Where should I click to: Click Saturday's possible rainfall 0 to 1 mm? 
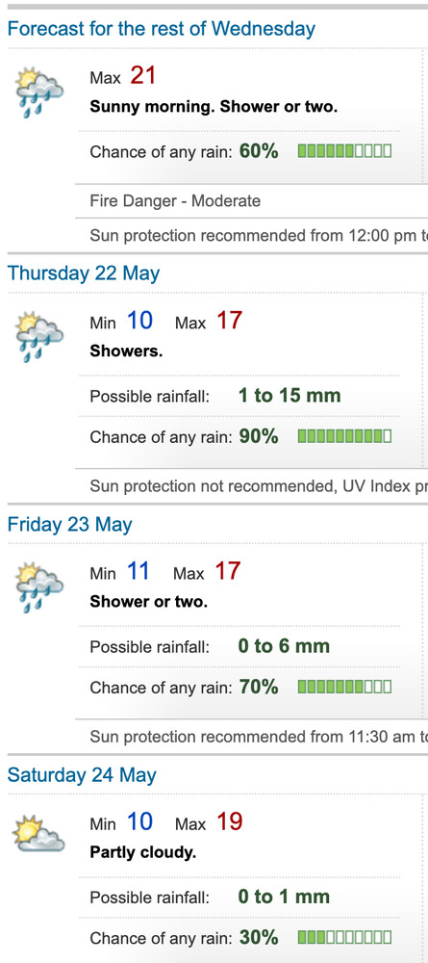284,896
